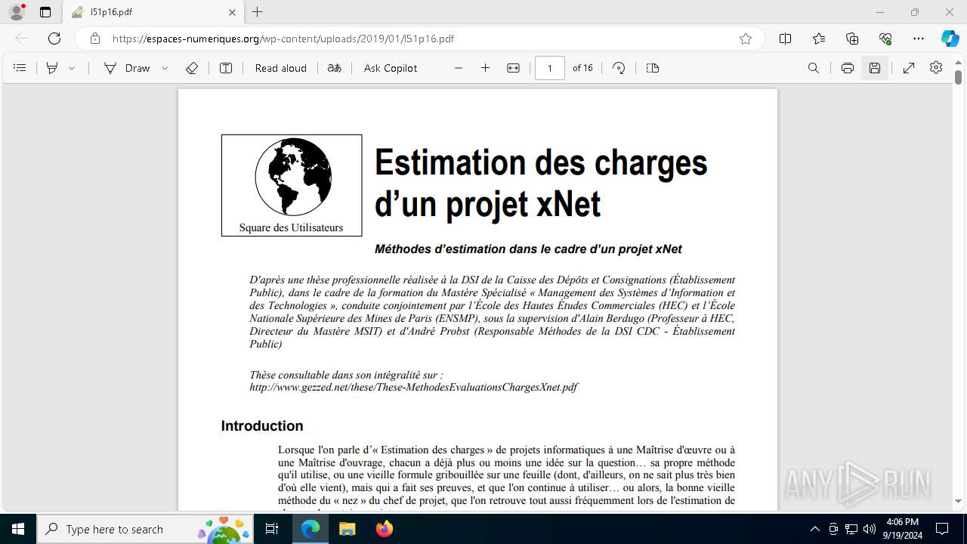
Task: Zoom in with the plus icon
Action: 486,68
